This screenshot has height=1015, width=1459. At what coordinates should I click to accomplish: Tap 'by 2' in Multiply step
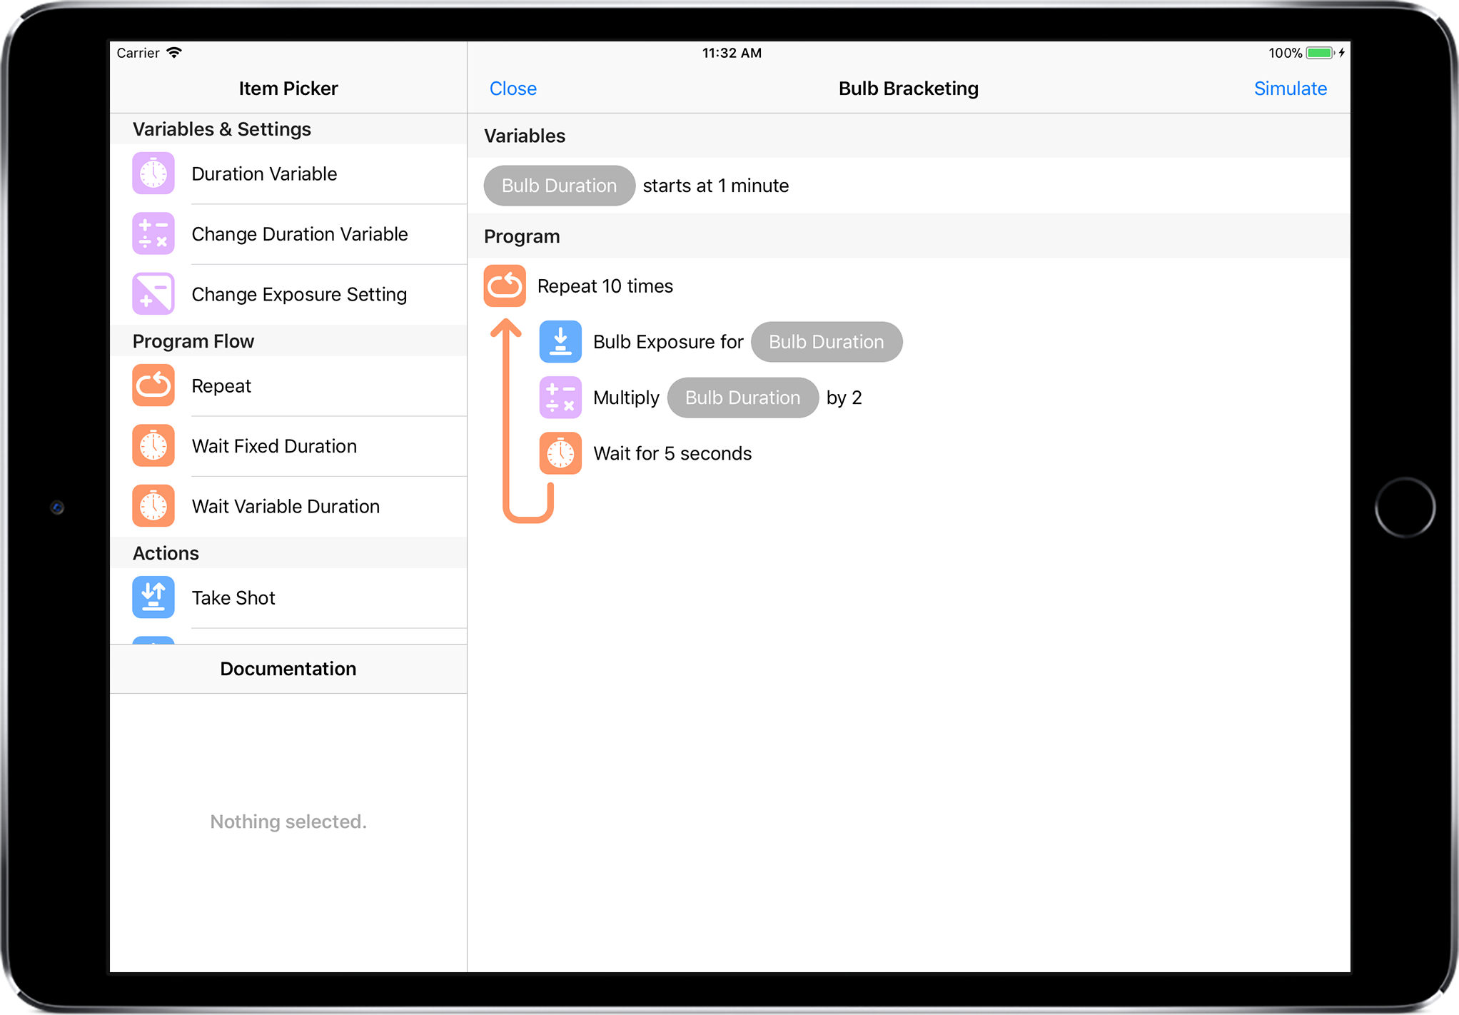point(844,398)
